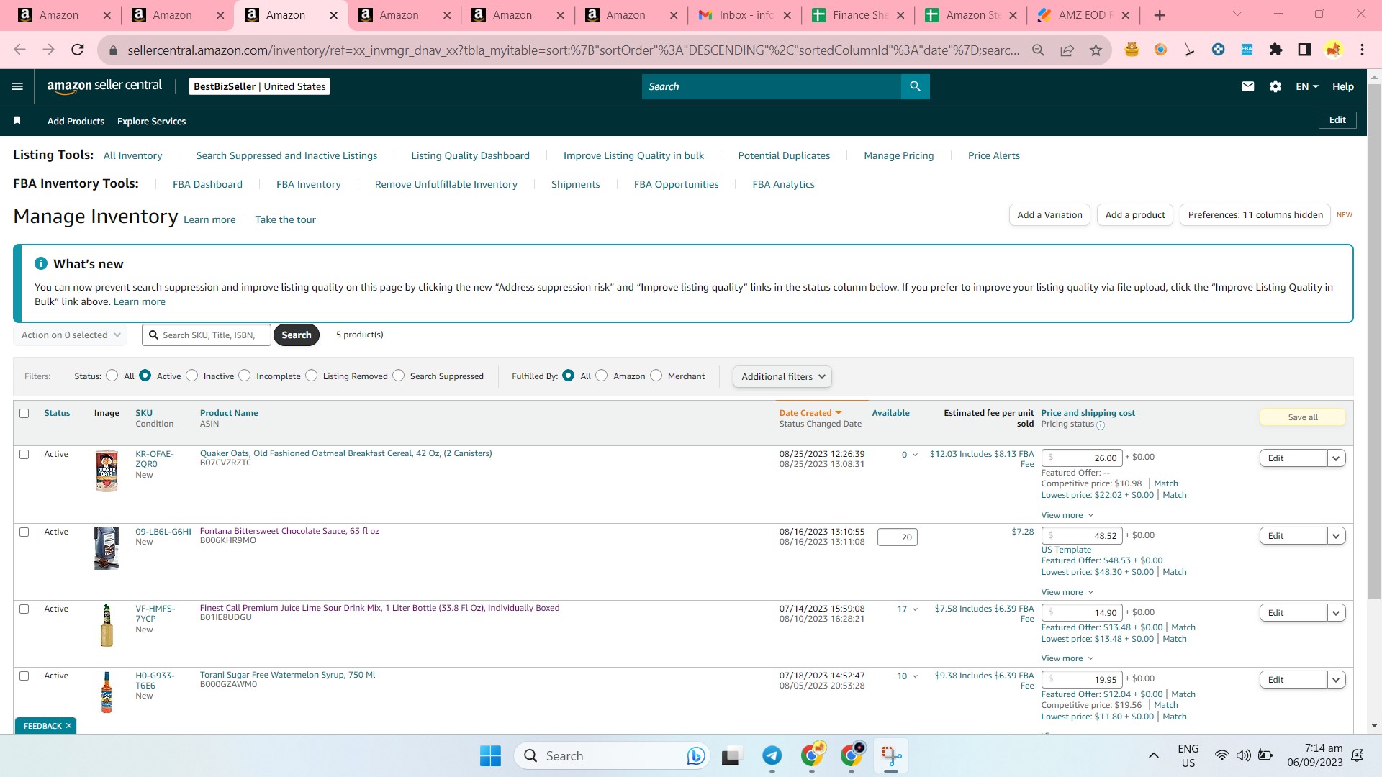
Task: Open Edit dropdown arrow for Fontana row
Action: (x=1337, y=536)
